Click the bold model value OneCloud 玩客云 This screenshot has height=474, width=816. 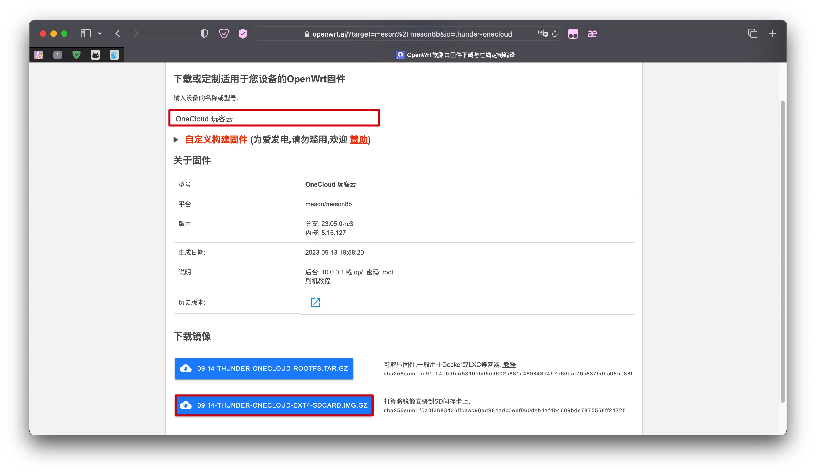coord(331,184)
